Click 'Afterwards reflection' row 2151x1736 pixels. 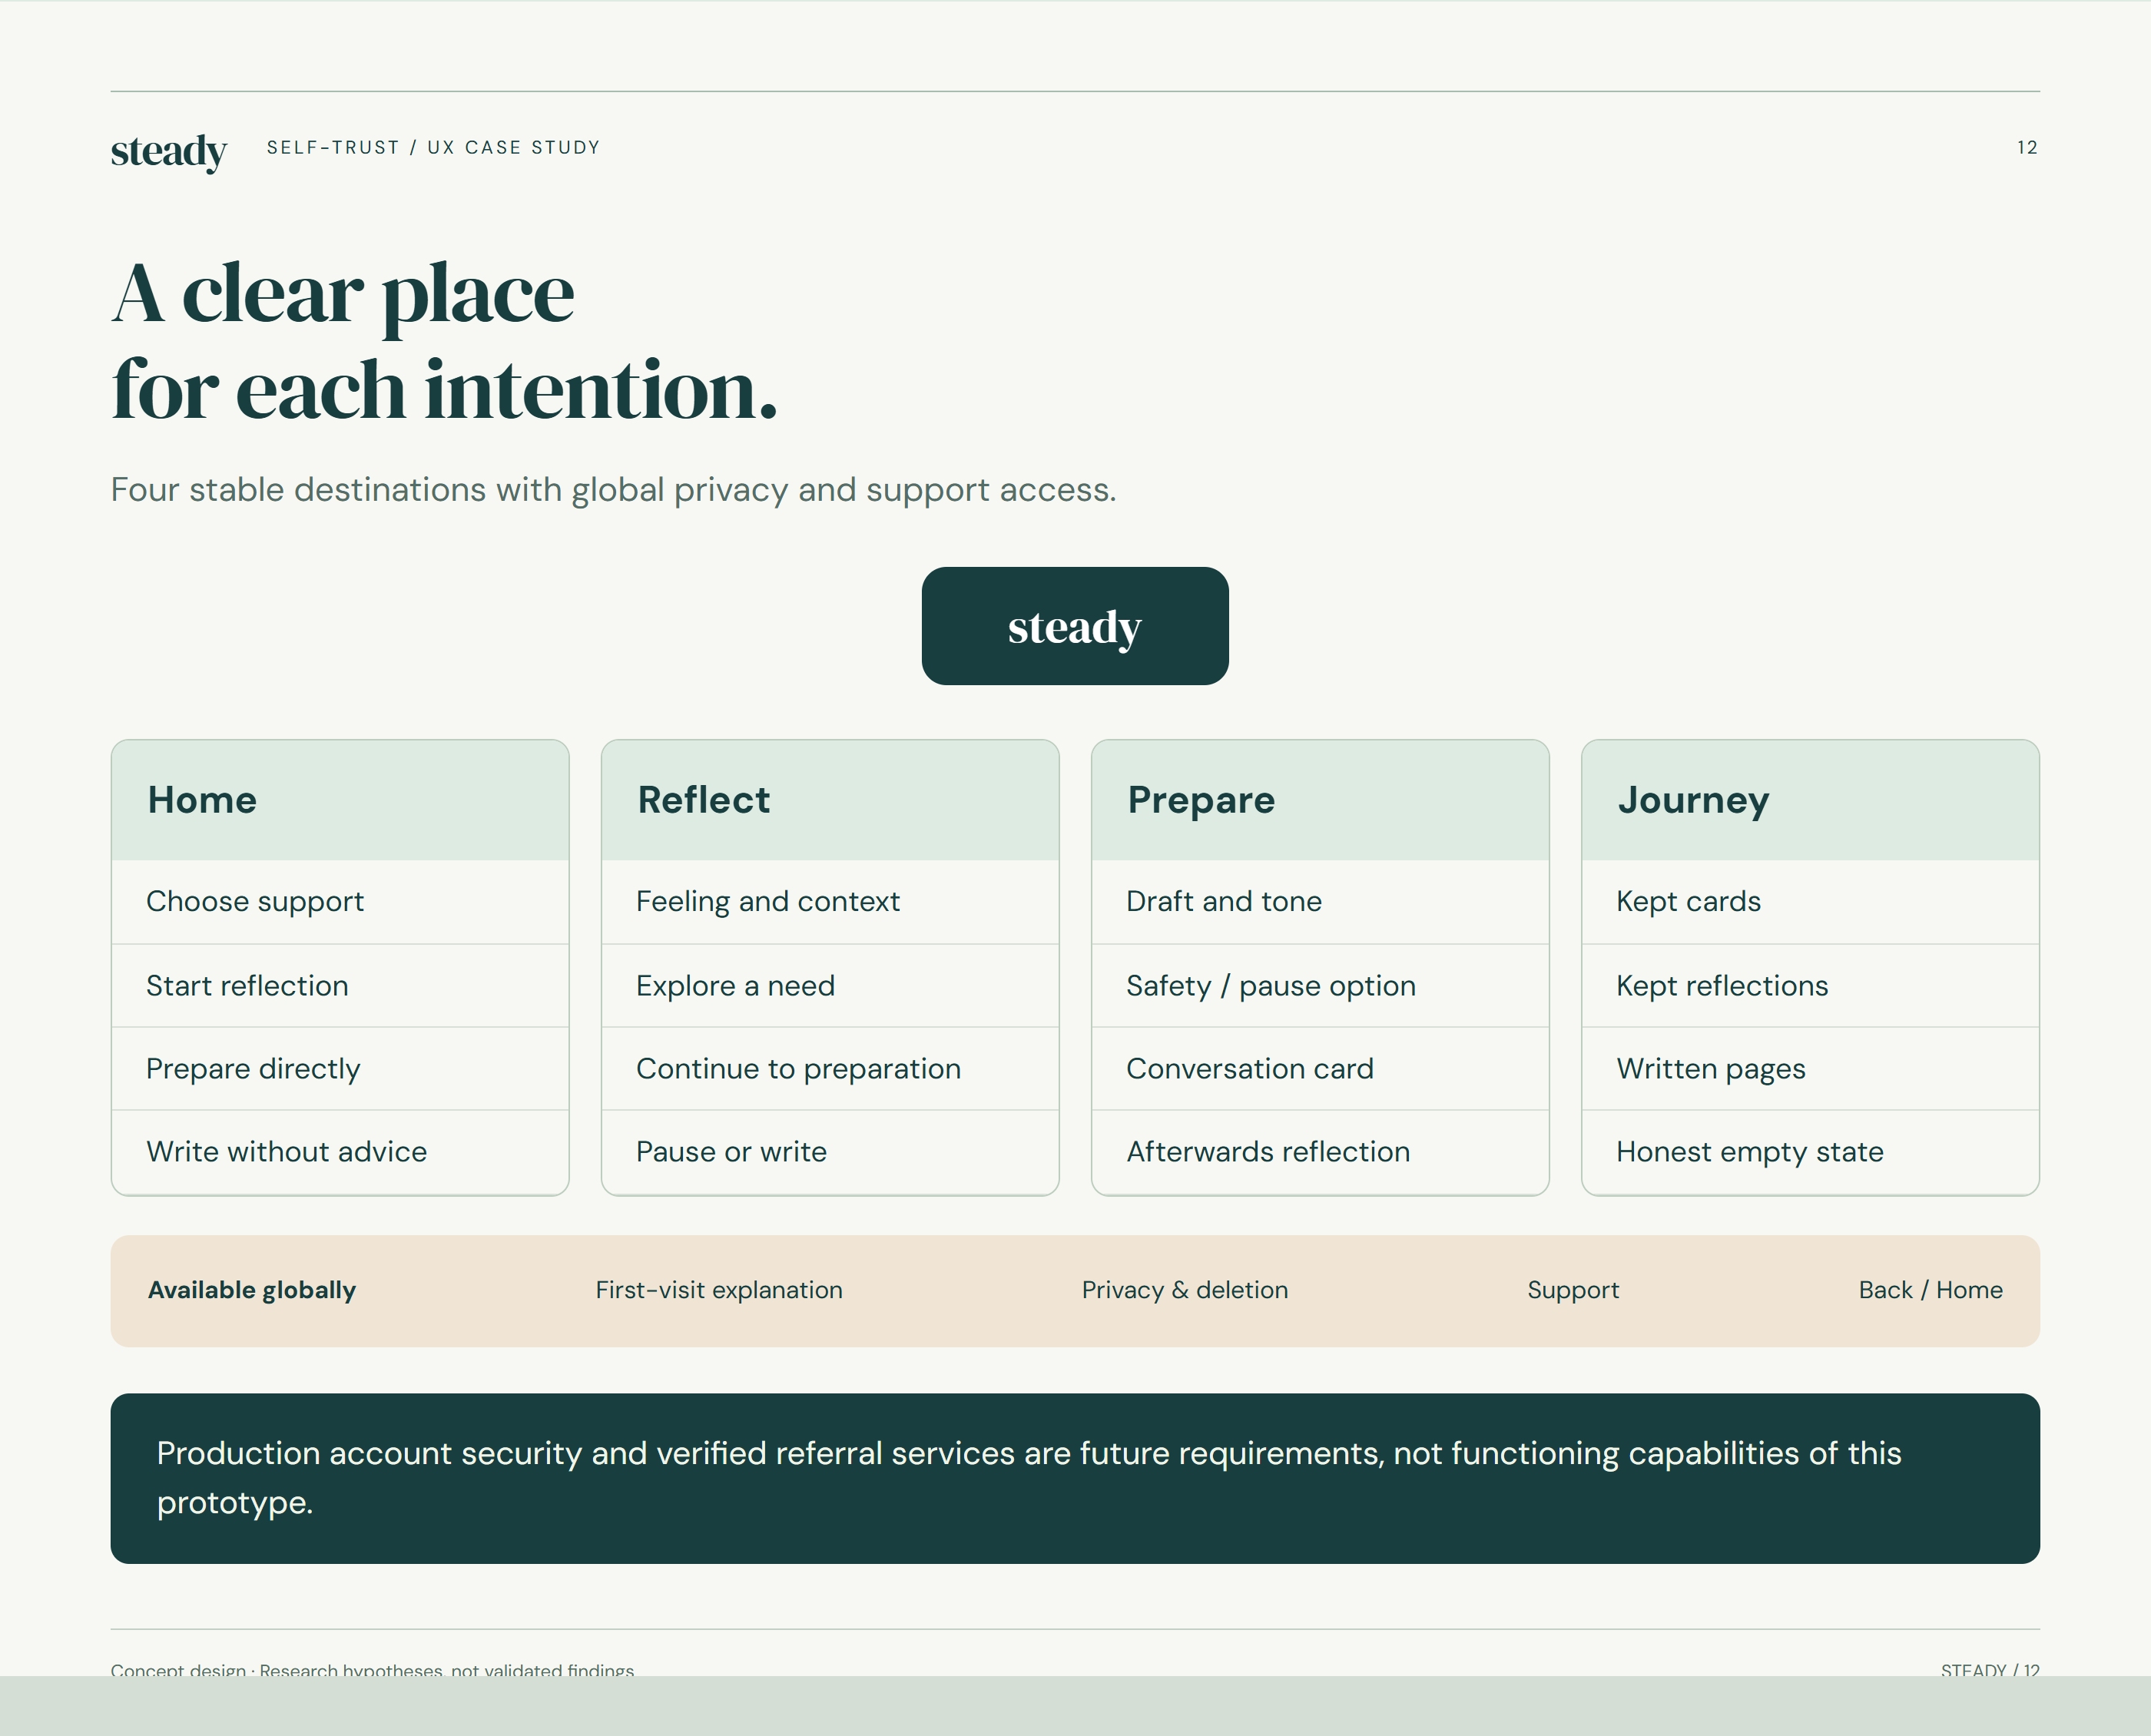1320,1152
